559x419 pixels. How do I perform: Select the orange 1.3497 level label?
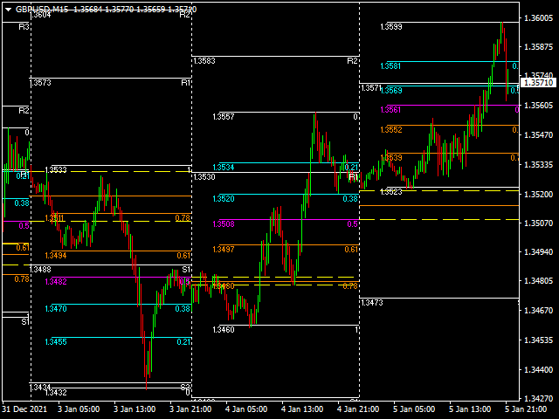[224, 250]
